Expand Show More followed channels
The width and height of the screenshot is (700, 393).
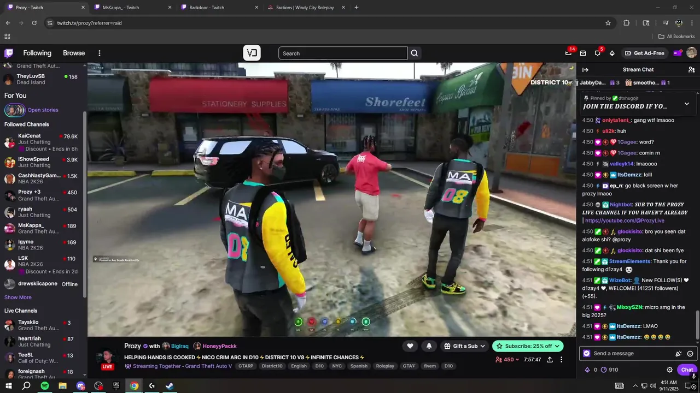[x=18, y=297]
